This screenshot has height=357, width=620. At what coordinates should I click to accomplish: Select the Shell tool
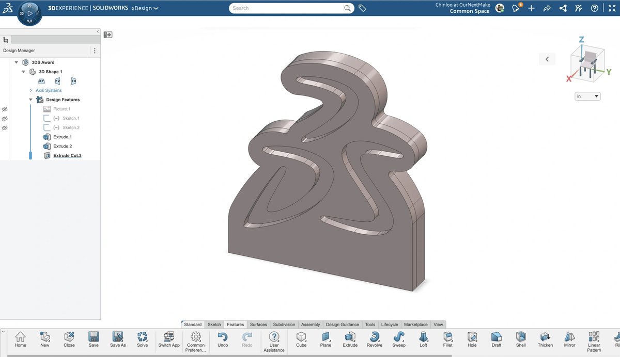(521, 339)
